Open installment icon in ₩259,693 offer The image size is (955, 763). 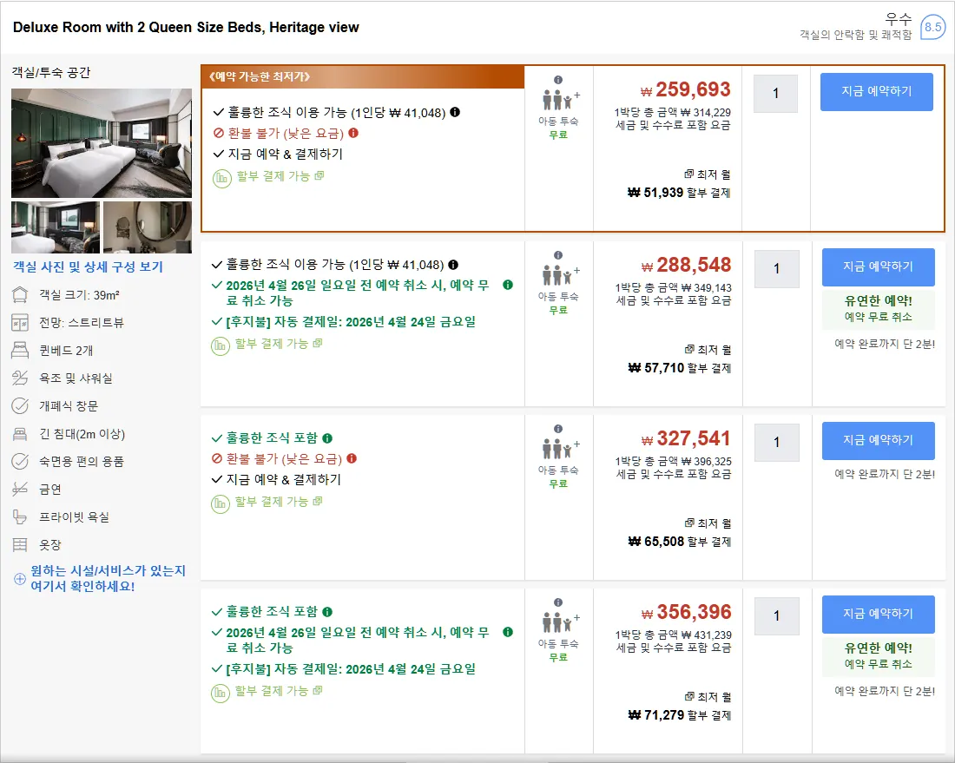click(x=221, y=179)
